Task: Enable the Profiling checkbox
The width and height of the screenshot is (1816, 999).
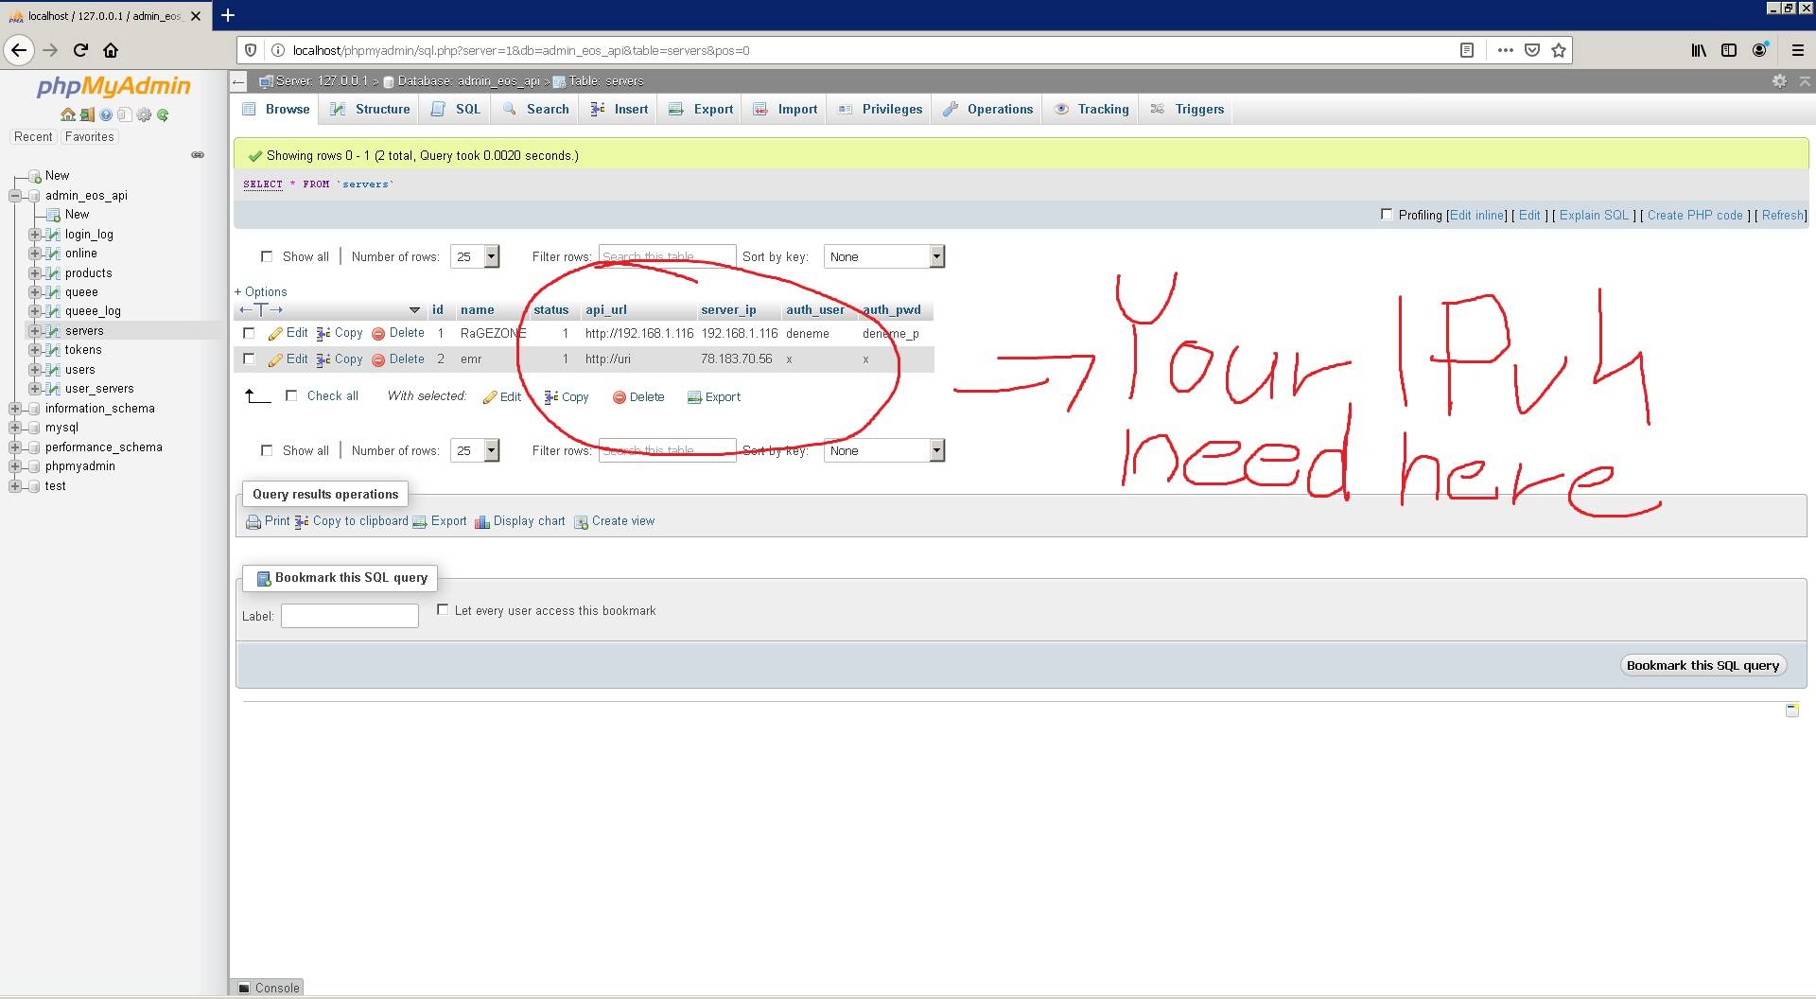Action: [1387, 215]
